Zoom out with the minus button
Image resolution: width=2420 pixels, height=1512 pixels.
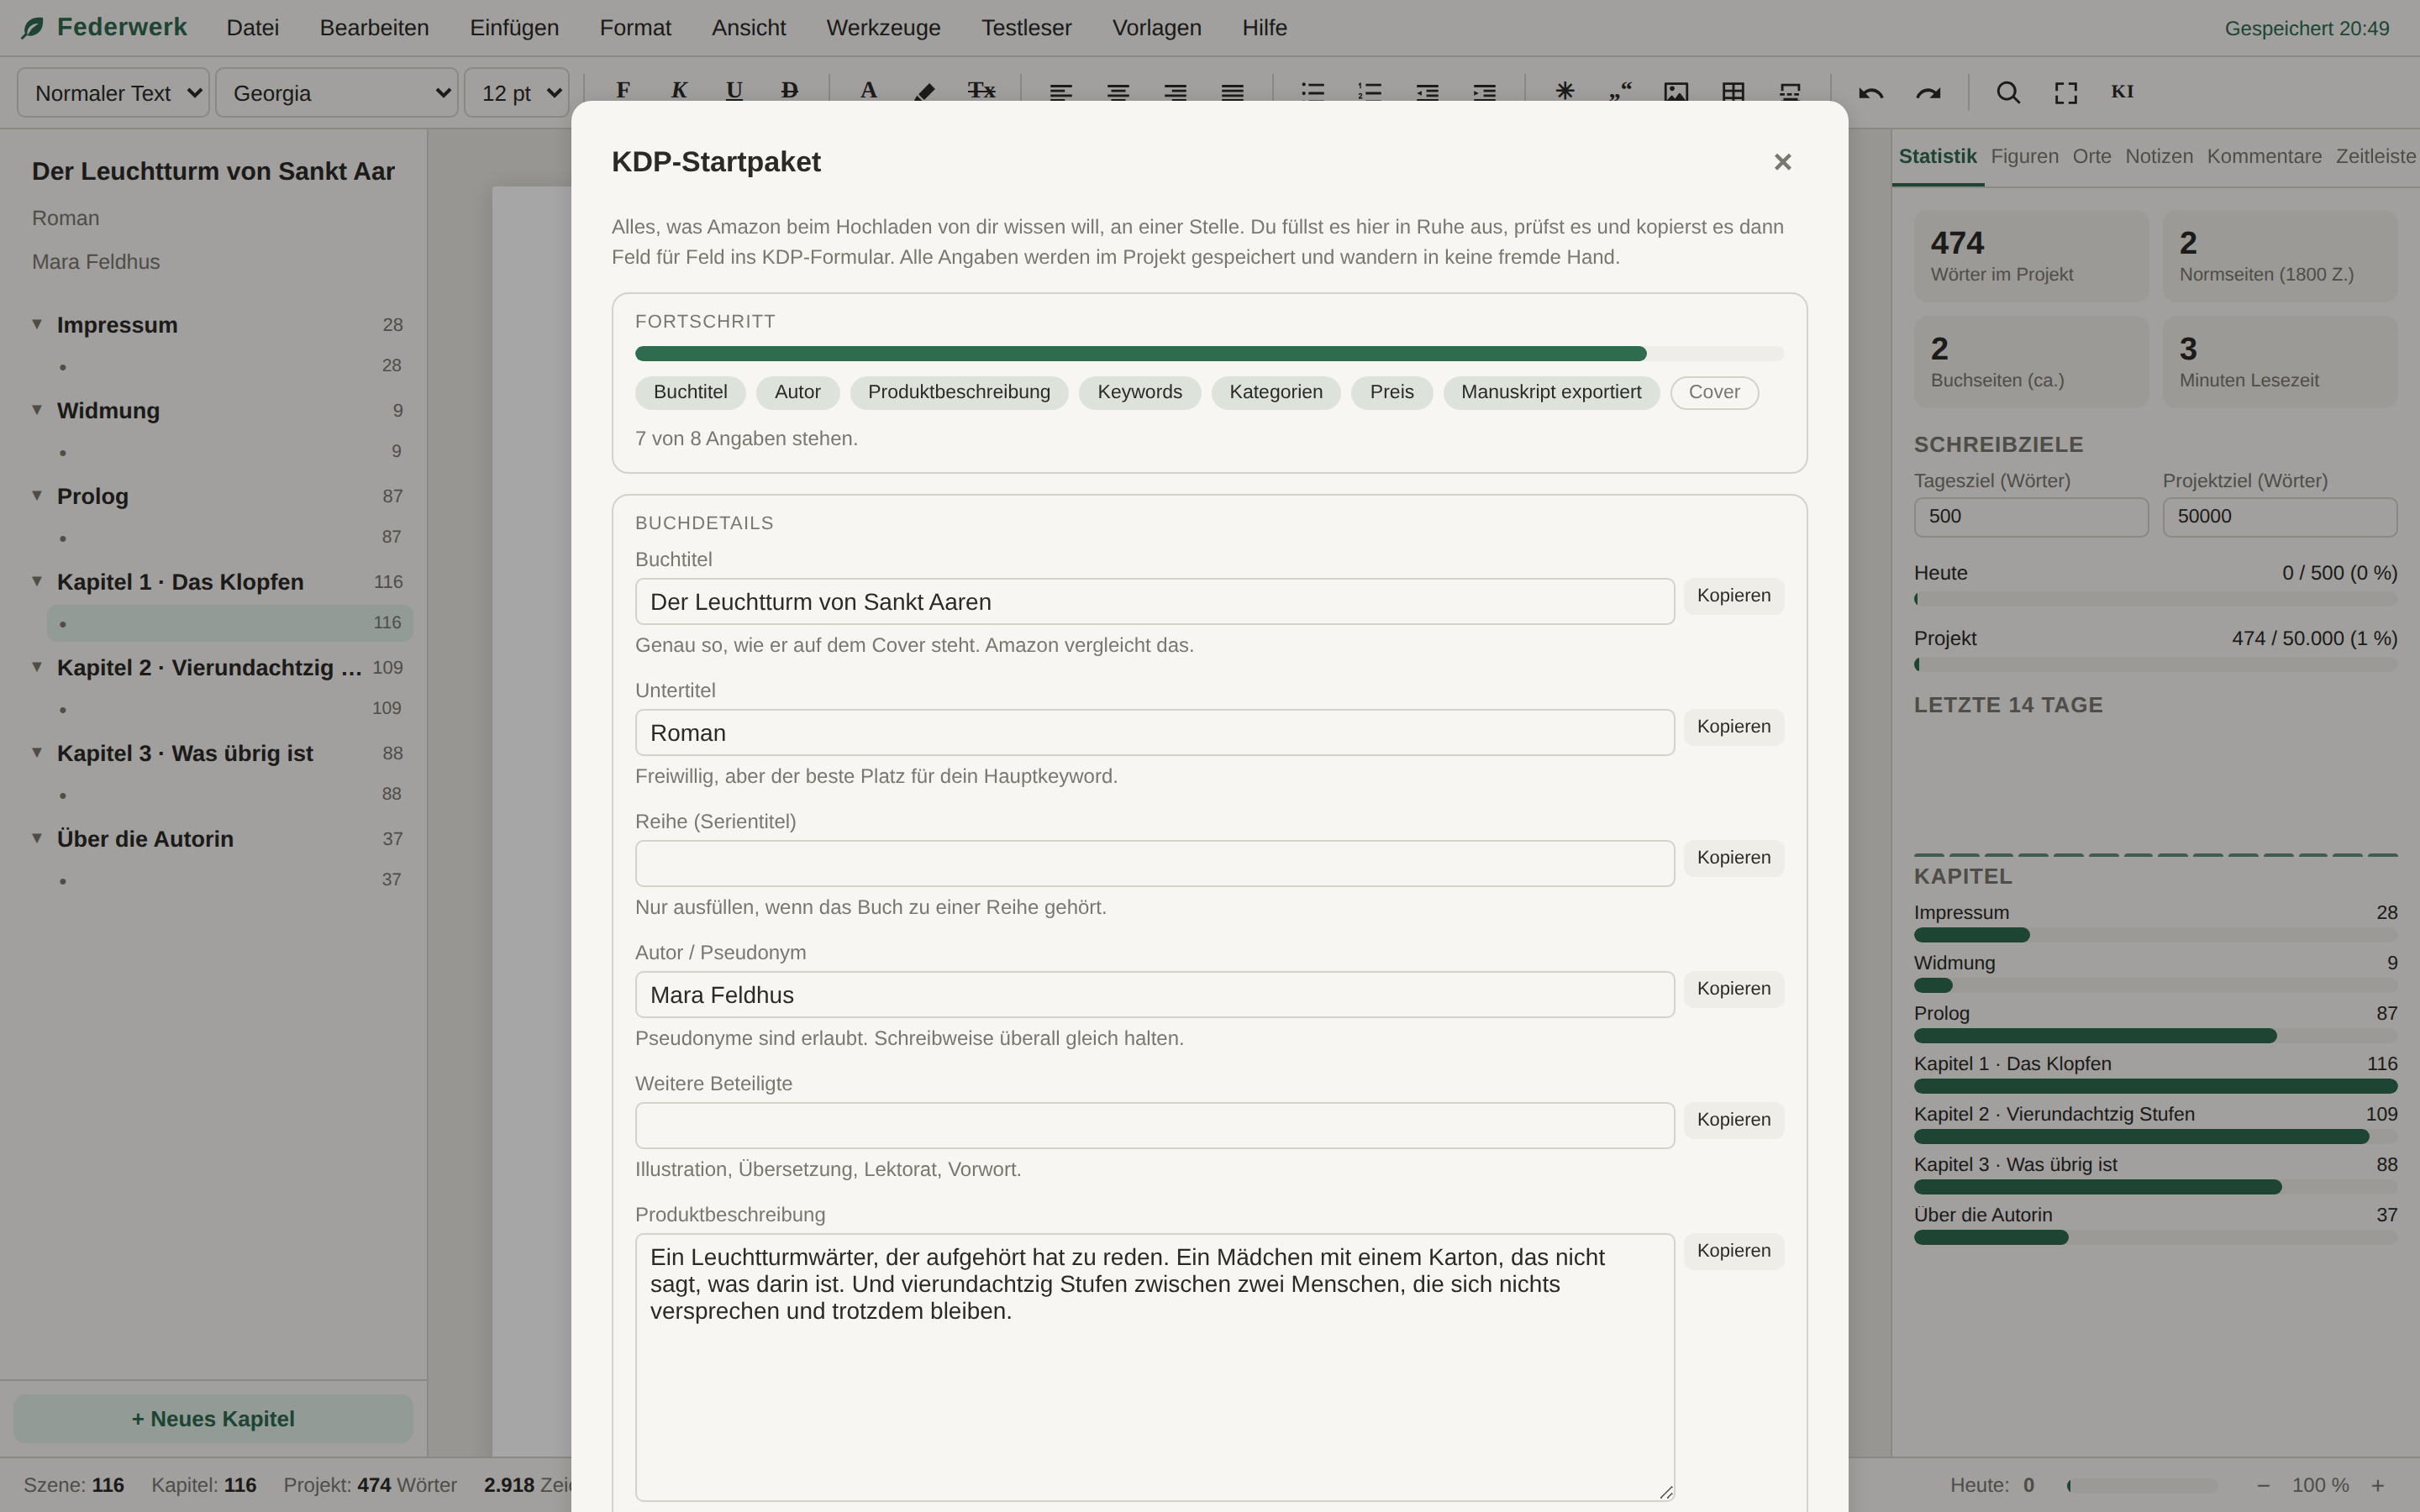[2263, 1485]
